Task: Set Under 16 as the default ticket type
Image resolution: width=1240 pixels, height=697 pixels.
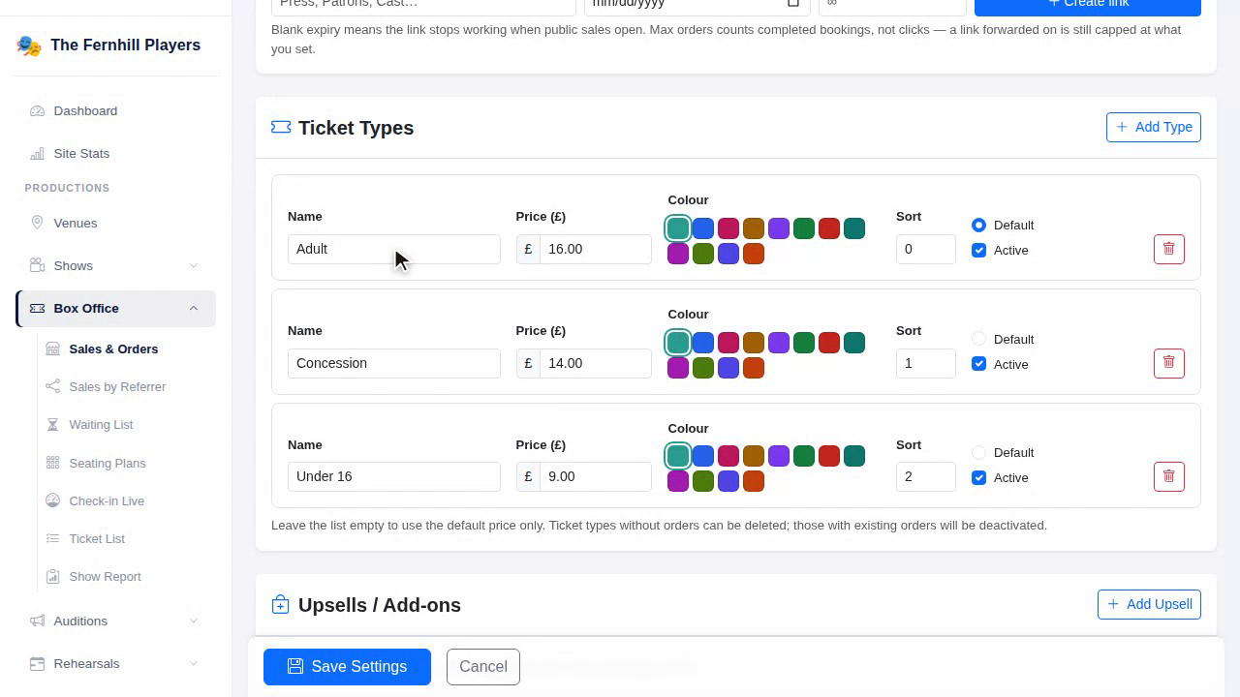Action: click(978, 452)
